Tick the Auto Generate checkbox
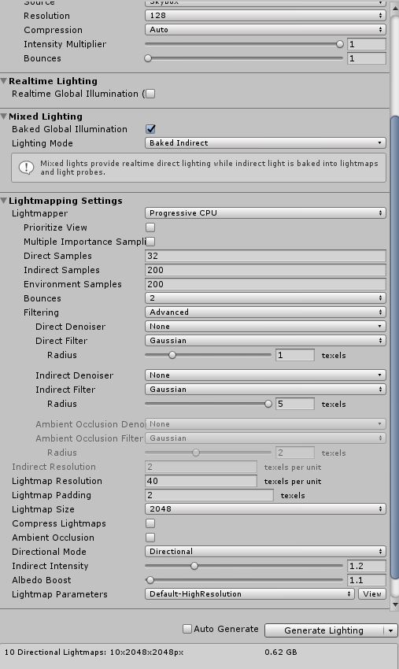The height and width of the screenshot is (669, 399). pos(187,629)
